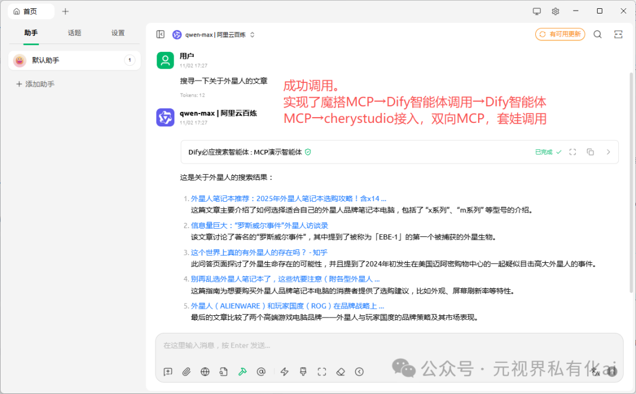
Task: Collapse the assistant sidebar panel
Action: 160,34
